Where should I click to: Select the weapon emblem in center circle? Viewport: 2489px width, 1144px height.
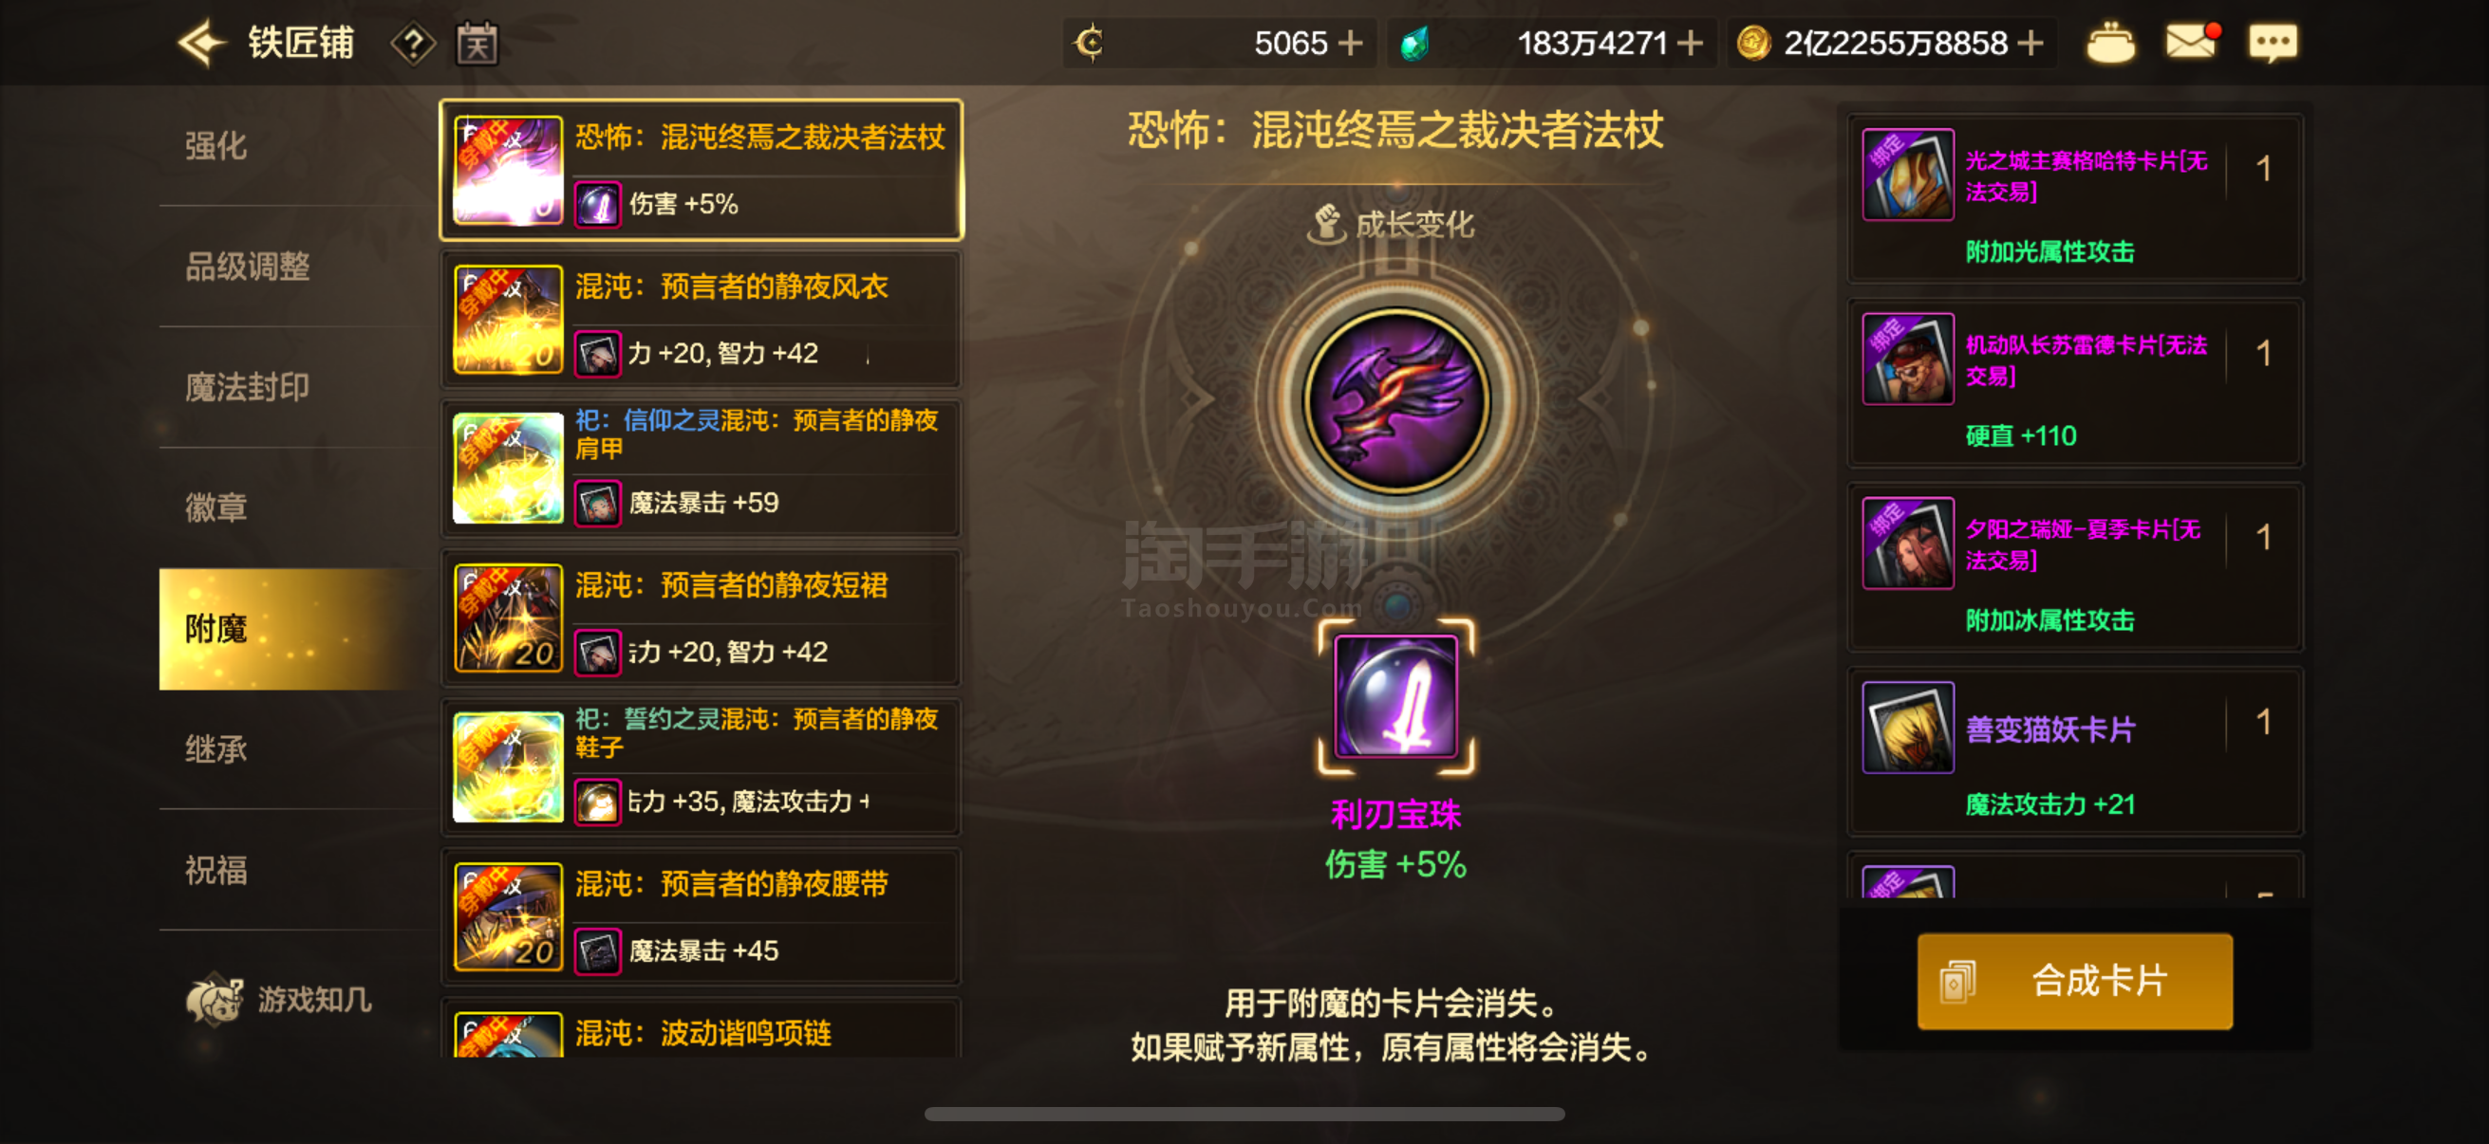click(1395, 398)
